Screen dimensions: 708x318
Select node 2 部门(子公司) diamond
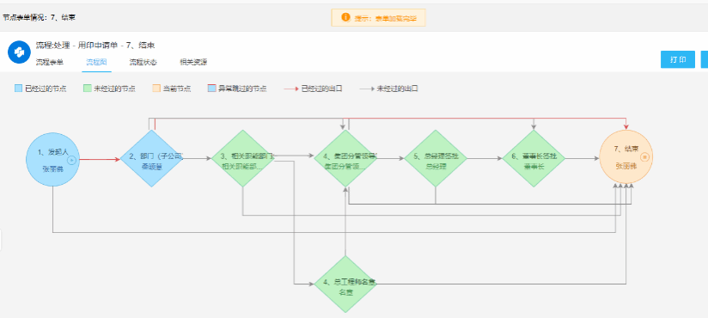coord(151,158)
